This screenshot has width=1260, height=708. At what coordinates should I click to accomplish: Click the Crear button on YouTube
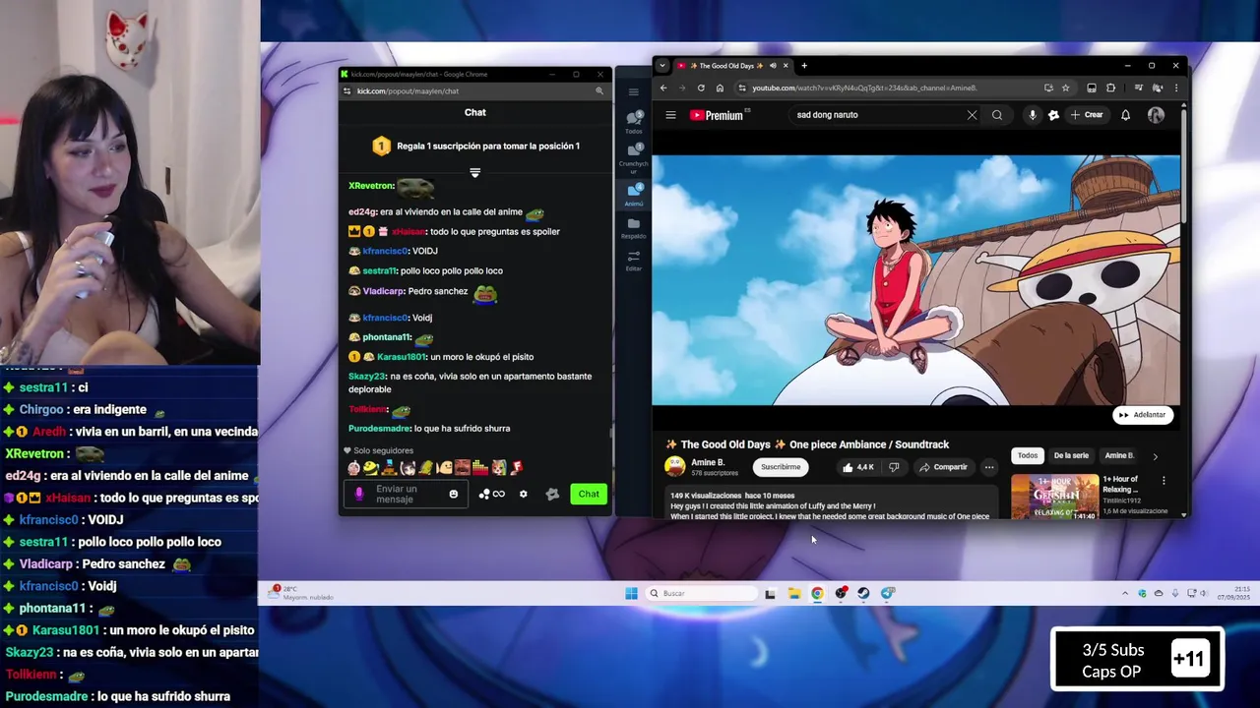click(1087, 115)
